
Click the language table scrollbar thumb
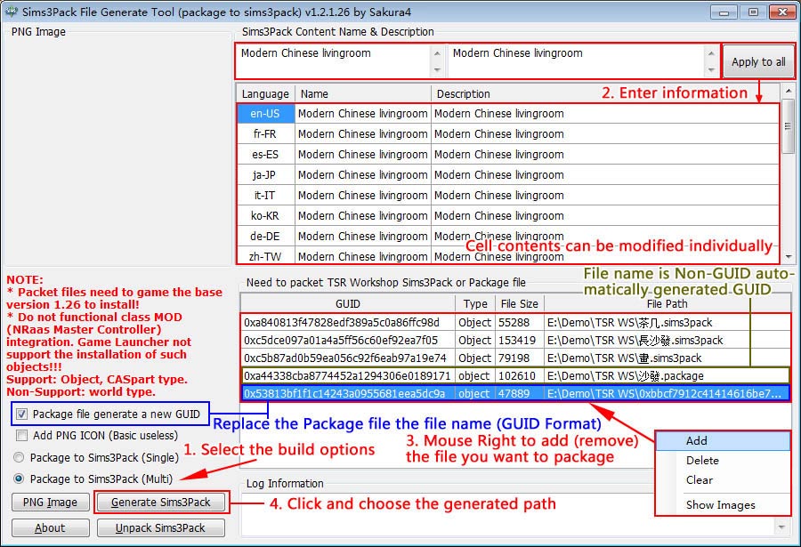(789, 126)
